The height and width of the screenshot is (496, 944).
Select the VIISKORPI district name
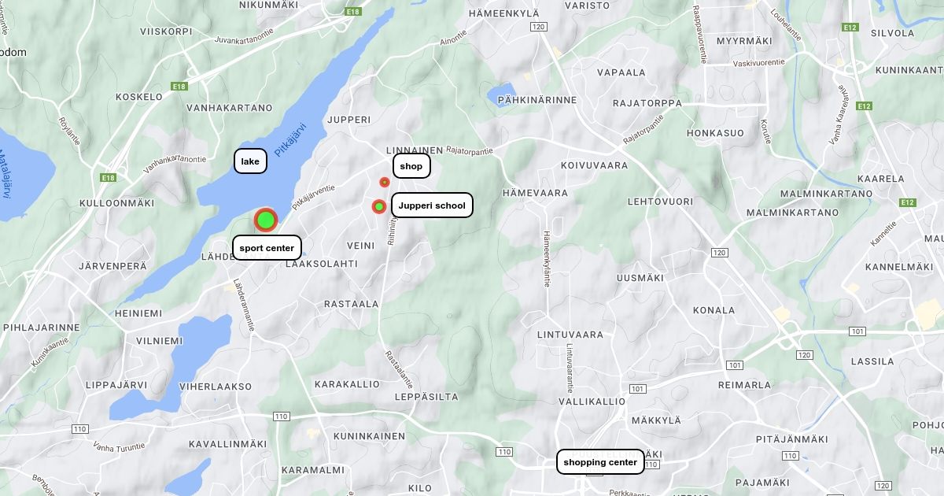click(x=166, y=31)
